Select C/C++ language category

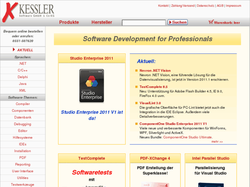(x=23, y=70)
